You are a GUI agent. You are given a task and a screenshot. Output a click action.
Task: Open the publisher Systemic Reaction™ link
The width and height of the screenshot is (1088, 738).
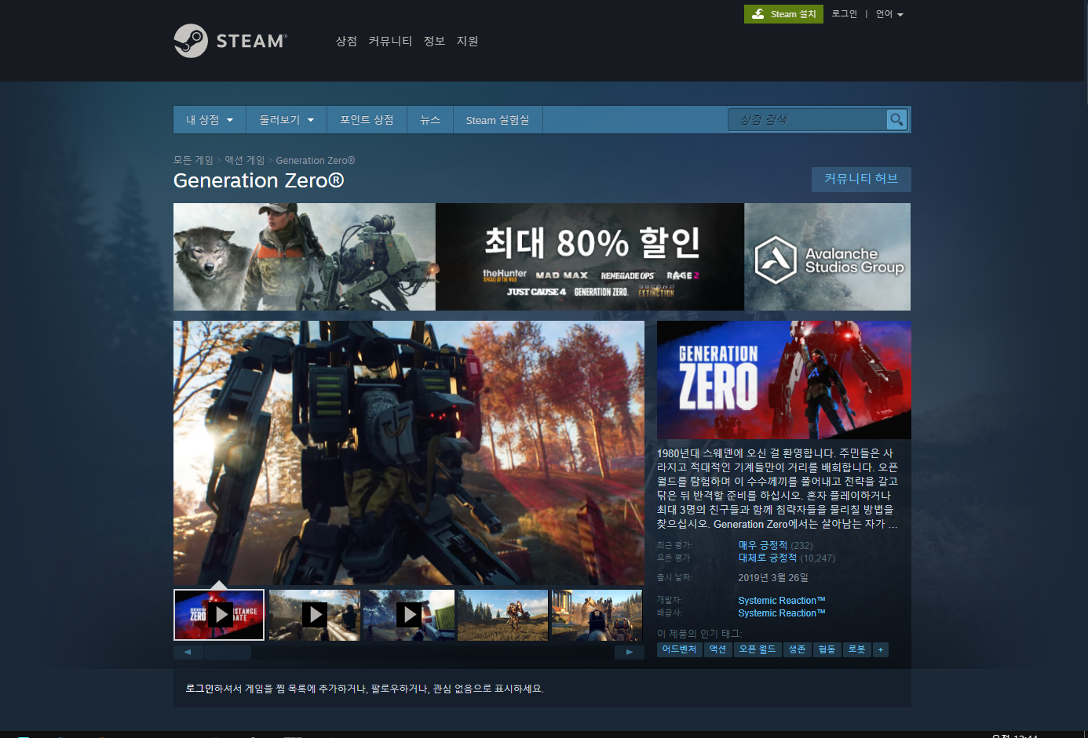(x=781, y=613)
